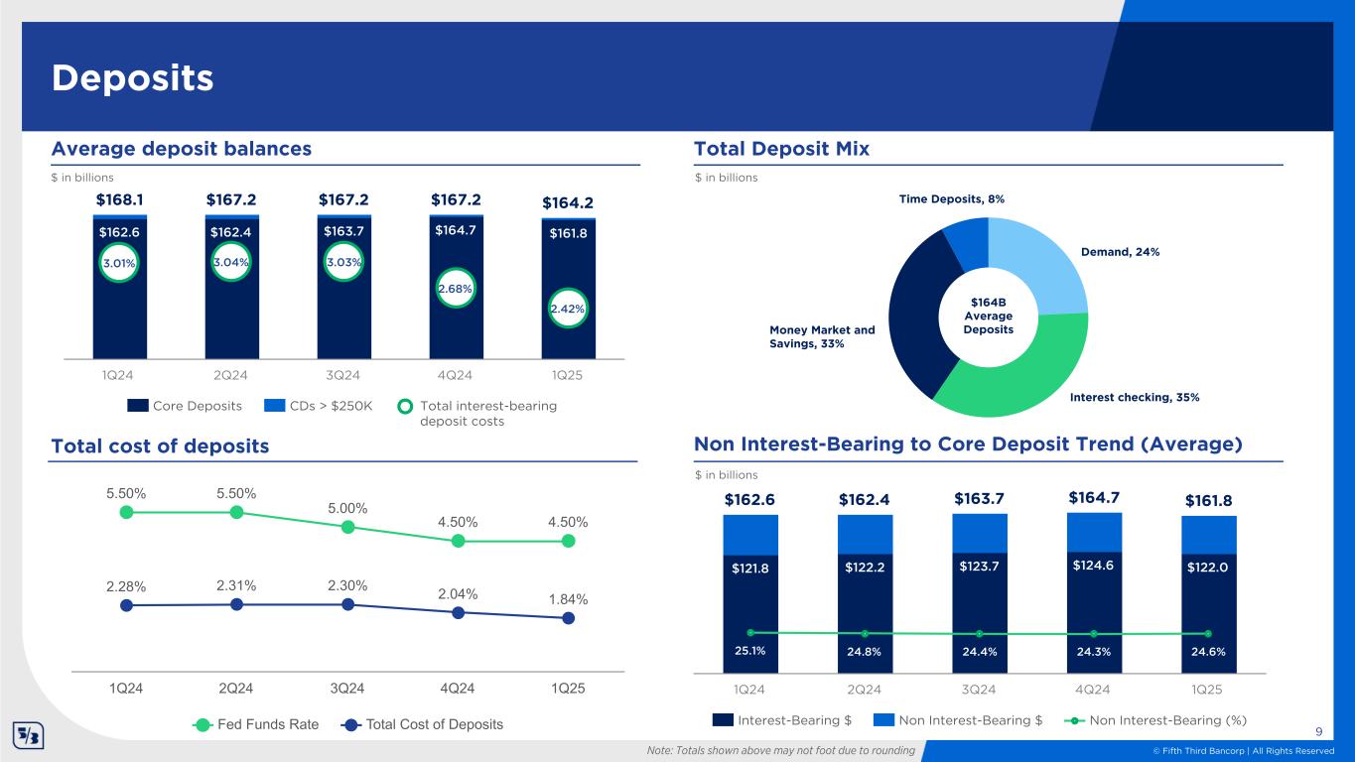This screenshot has width=1355, height=762.
Task: Click the Non Interest-Bearing $ legend swatch
Action: pos(884,719)
